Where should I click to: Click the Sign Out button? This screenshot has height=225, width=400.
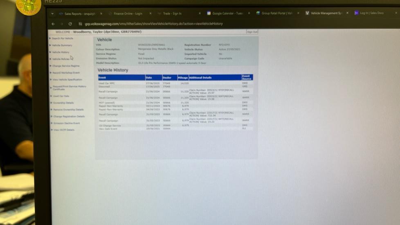point(252,32)
